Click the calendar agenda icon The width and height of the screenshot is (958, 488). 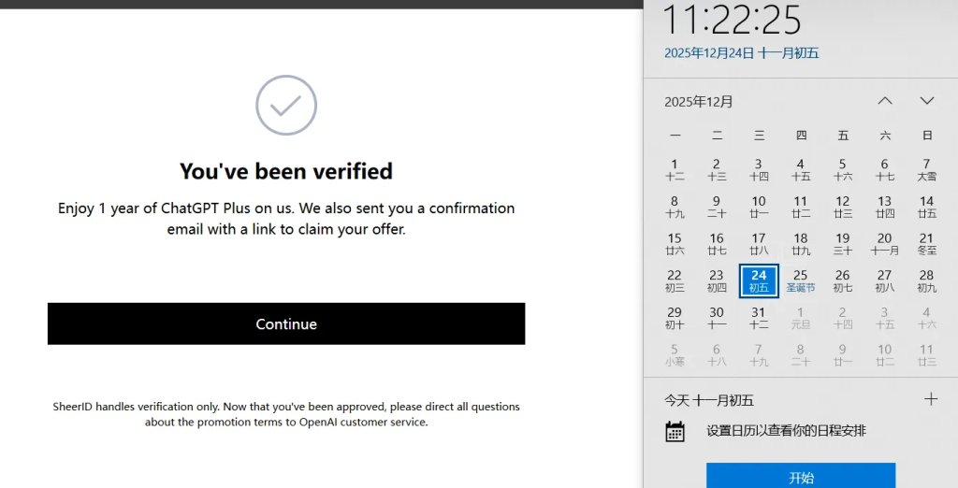tap(675, 431)
